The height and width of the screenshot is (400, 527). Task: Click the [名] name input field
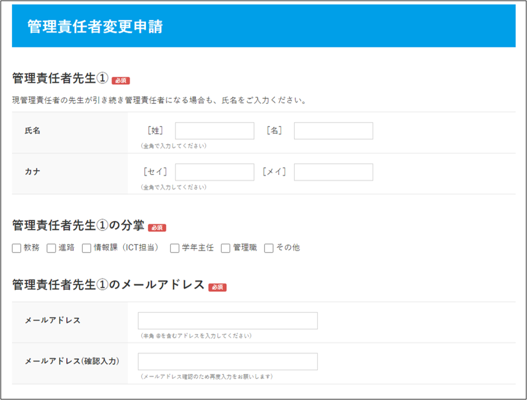tap(334, 131)
